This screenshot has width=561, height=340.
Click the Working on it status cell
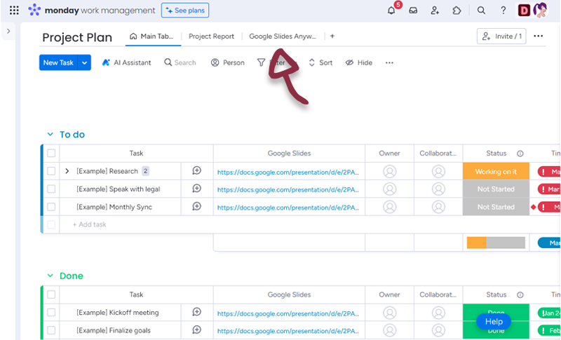click(496, 172)
